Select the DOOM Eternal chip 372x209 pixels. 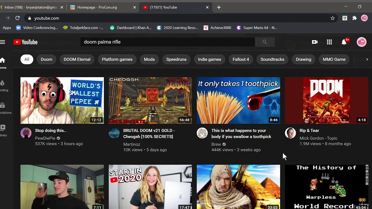click(x=77, y=60)
